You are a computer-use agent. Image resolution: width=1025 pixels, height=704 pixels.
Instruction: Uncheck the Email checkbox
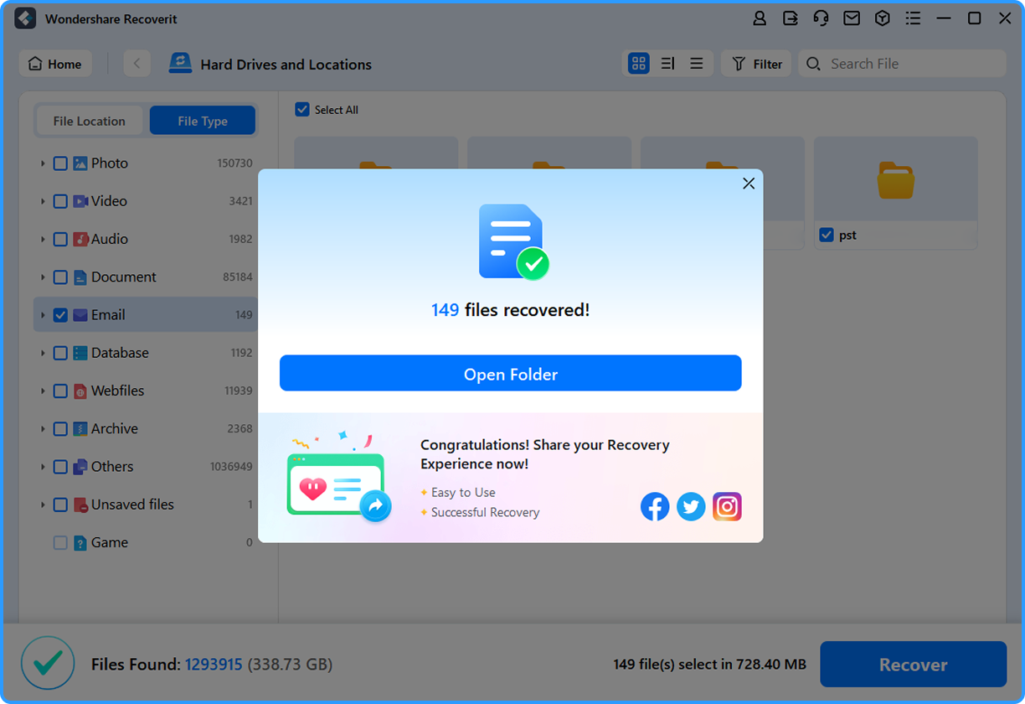pyautogui.click(x=60, y=315)
